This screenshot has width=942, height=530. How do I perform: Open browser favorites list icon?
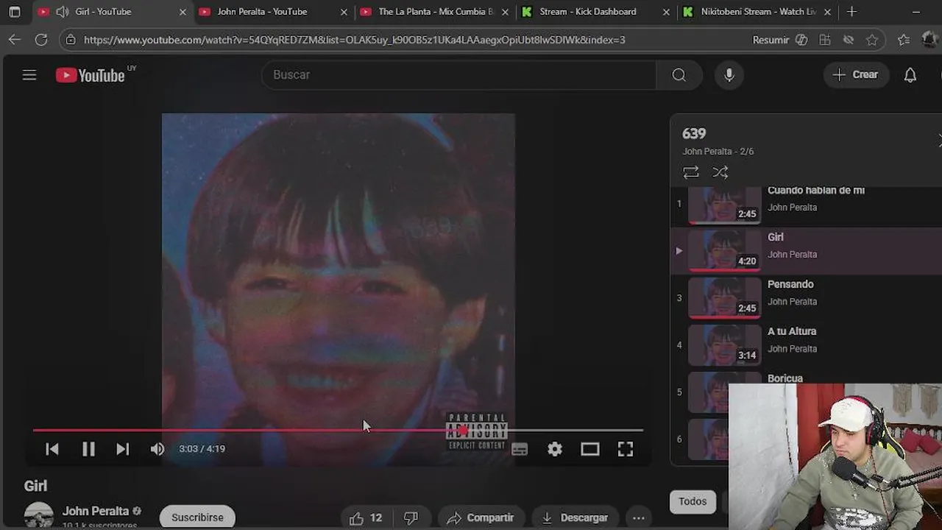coord(904,40)
